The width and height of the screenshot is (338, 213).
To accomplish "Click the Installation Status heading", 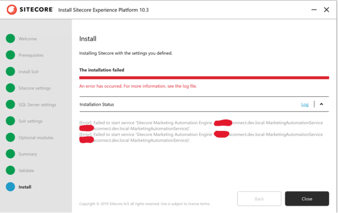I will click(x=97, y=105).
